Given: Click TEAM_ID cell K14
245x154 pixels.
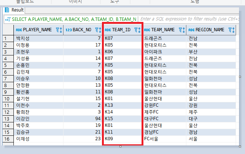Looking at the screenshot, I should [122, 112].
